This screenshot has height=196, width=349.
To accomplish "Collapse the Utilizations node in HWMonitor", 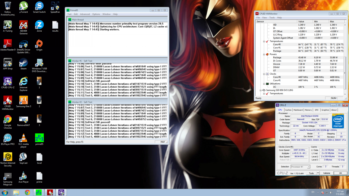I will [x=264, y=84].
